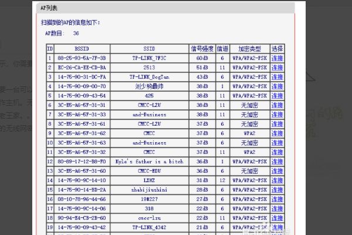
Task: Click 连接 for shabijiushini network
Action: 277,189
